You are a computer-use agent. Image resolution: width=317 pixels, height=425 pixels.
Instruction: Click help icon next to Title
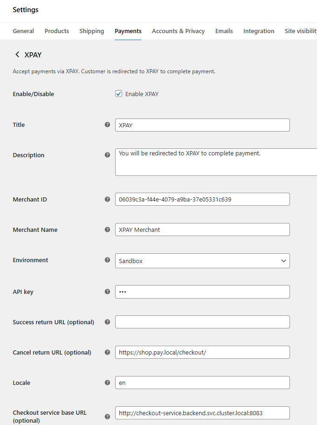(x=107, y=125)
